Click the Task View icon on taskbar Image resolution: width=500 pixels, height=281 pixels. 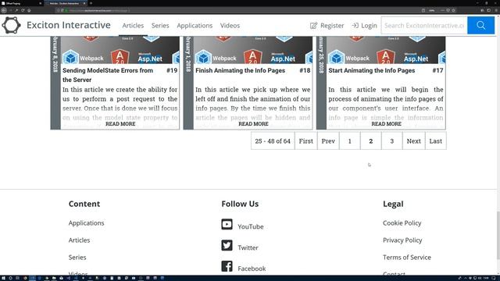pos(17,278)
